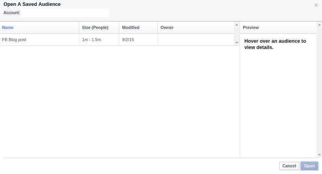Click audience list scroll down arrow

point(236,42)
